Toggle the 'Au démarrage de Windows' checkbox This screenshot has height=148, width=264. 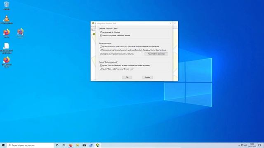(101, 32)
